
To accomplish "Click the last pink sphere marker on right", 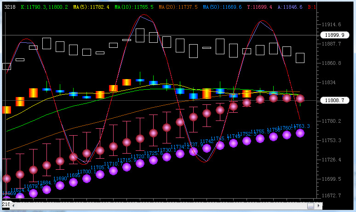I will coord(300,98).
